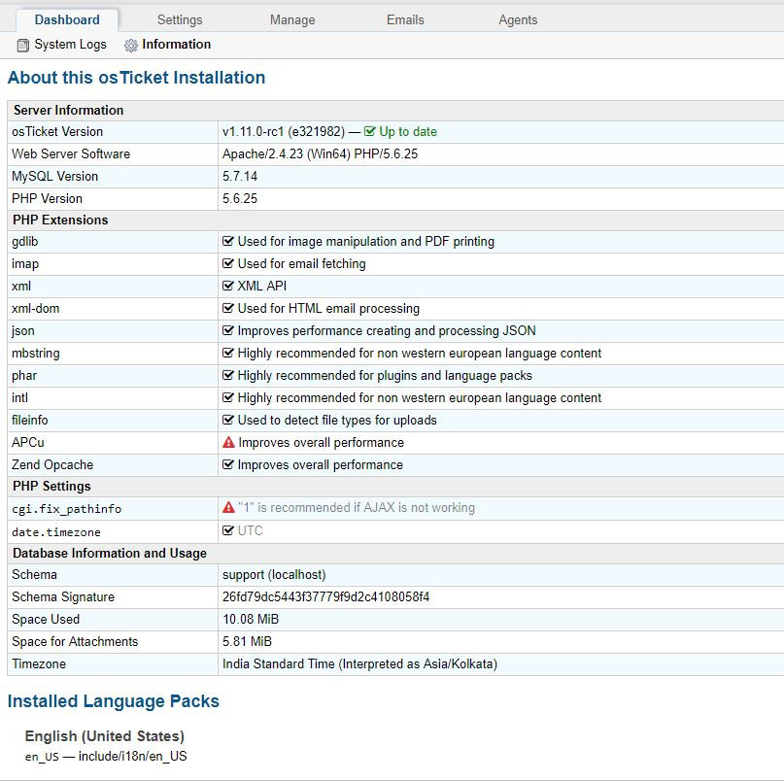Click 'Used for HTML email processing' description

[x=328, y=309]
